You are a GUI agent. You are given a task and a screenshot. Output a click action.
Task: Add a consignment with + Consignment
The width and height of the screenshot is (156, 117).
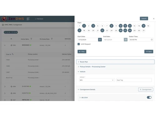click(146, 90)
